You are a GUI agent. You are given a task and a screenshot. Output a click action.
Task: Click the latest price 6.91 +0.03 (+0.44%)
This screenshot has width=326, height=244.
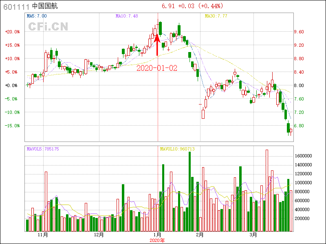[192, 6]
